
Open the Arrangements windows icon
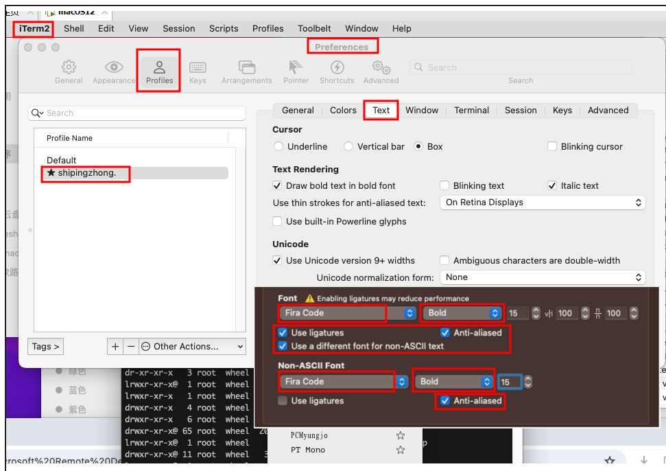click(x=247, y=67)
